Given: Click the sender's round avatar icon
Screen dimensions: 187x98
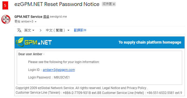Looking at the screenshot, I should click(x=6, y=19).
